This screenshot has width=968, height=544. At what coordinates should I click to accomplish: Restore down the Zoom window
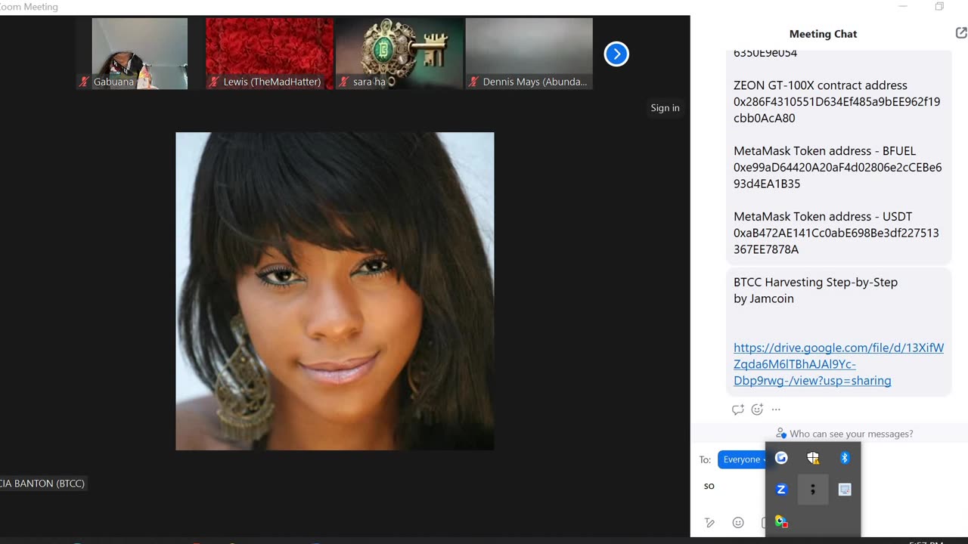939,7
